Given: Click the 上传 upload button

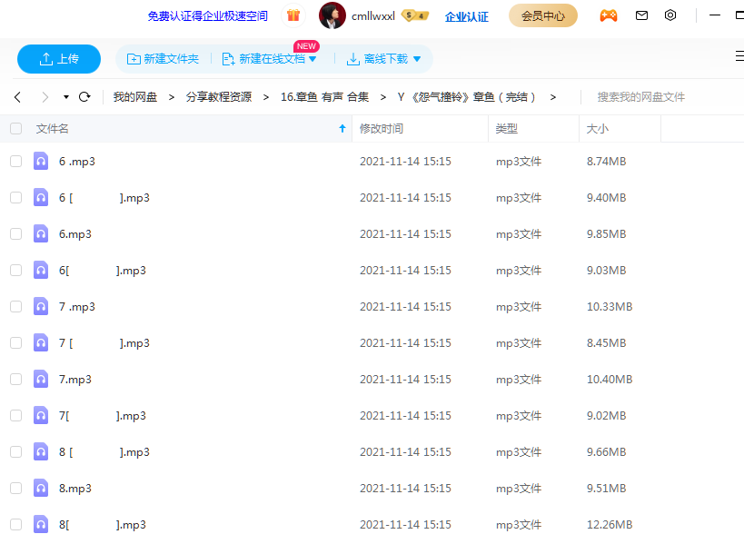Looking at the screenshot, I should [x=58, y=58].
